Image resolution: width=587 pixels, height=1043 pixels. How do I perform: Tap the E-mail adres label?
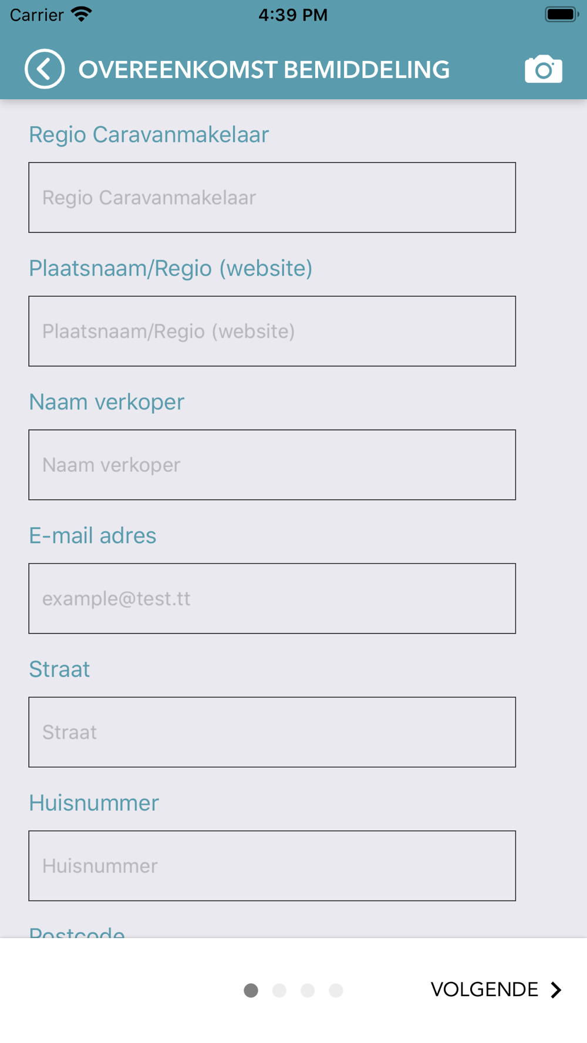[93, 536]
